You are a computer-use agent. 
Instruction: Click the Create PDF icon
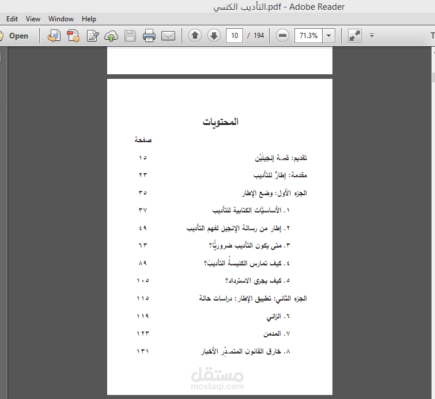pyautogui.click(x=73, y=36)
